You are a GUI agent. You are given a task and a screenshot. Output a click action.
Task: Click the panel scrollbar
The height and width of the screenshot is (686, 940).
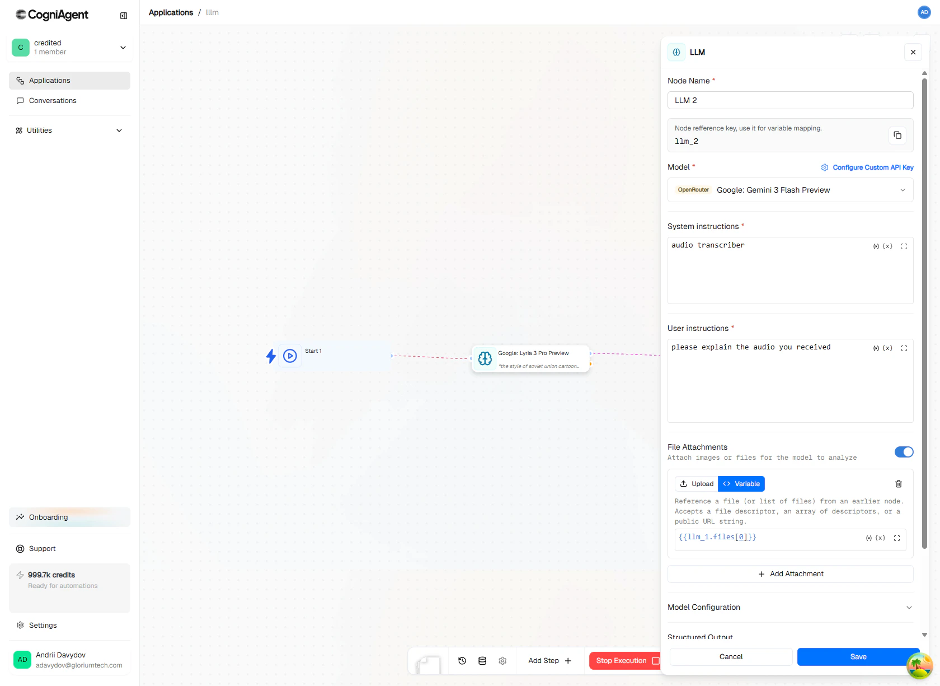click(924, 314)
